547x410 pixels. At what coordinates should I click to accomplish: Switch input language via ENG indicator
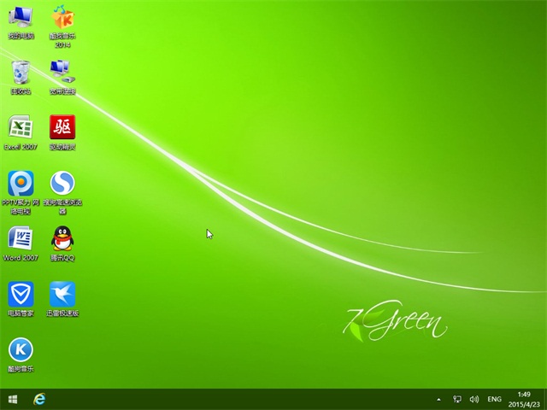click(x=495, y=399)
